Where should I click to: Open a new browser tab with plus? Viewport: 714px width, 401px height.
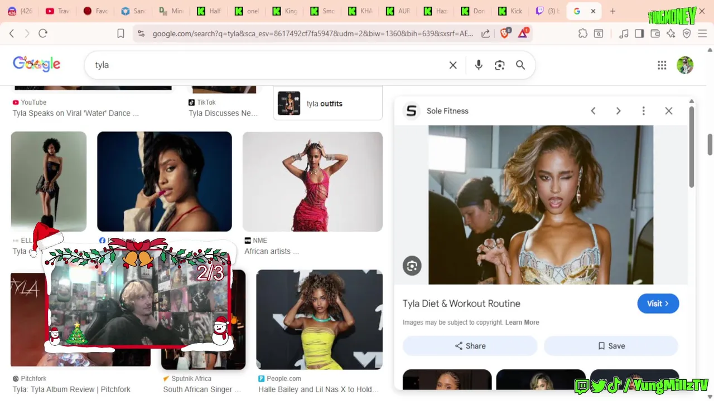click(612, 11)
